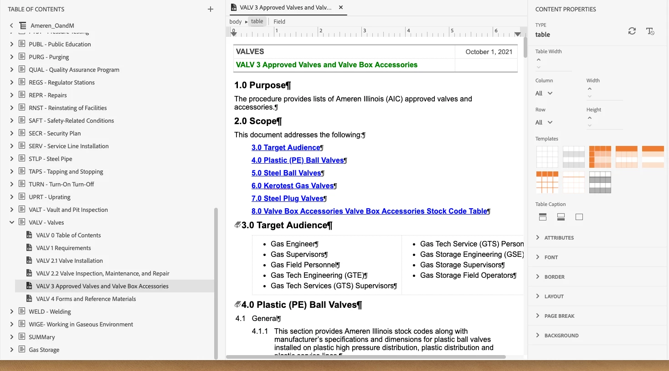
Task: Click the table of contents vertical scrollbar
Action: tap(216, 283)
